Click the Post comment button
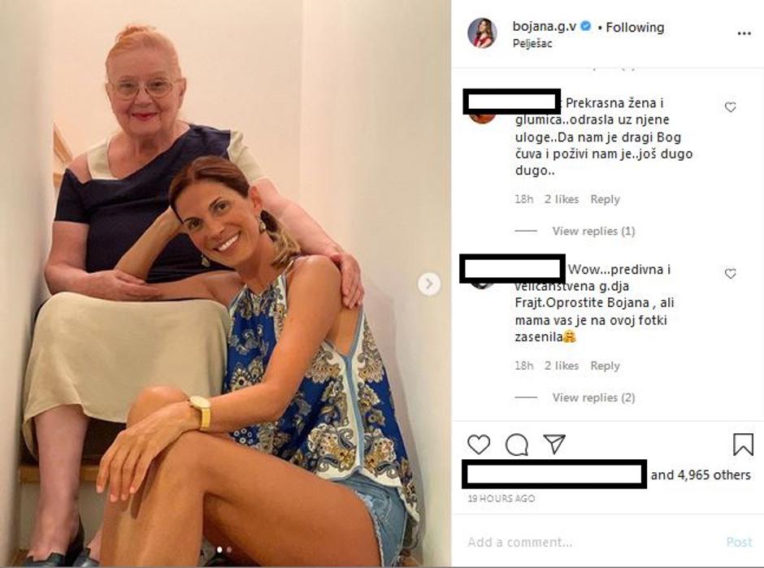This screenshot has height=568, width=764. coord(739,542)
